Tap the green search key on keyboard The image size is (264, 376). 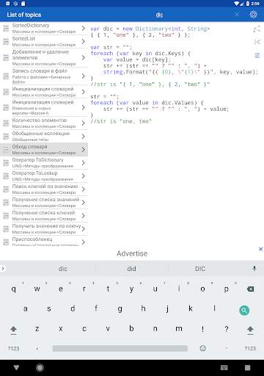point(244,310)
